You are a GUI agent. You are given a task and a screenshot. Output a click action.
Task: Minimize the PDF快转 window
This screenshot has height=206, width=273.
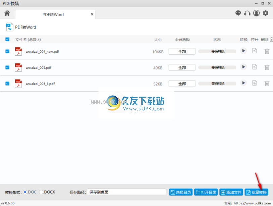256,3
